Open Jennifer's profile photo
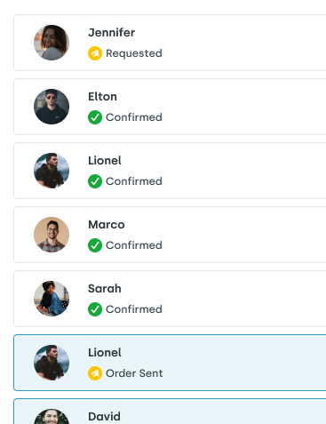Viewport: 326px width, 424px height. pos(52,43)
